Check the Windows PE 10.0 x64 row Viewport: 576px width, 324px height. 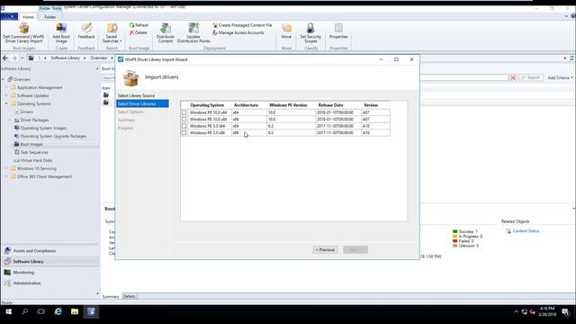(x=184, y=112)
